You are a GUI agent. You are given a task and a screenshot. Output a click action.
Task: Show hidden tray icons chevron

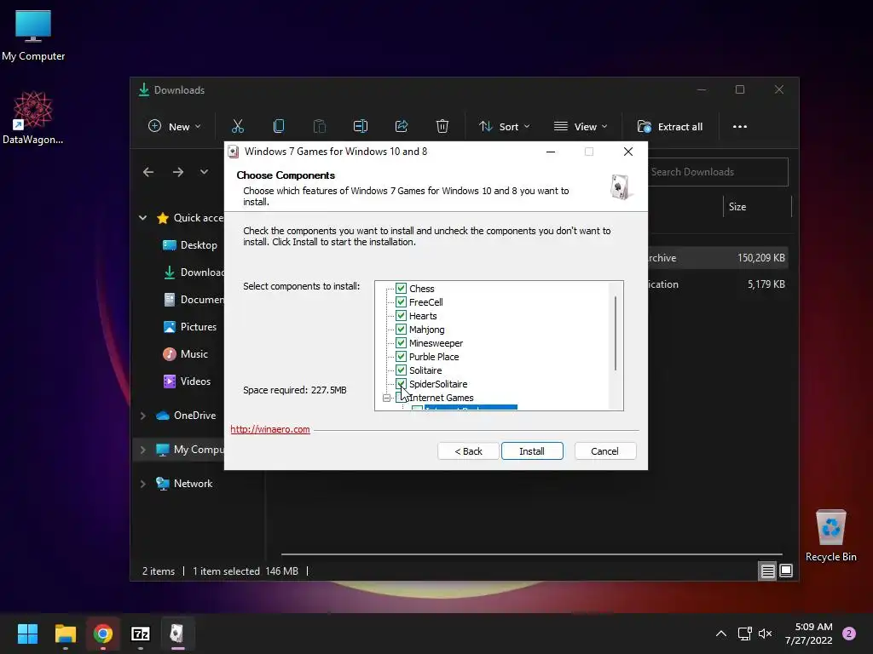pos(721,634)
